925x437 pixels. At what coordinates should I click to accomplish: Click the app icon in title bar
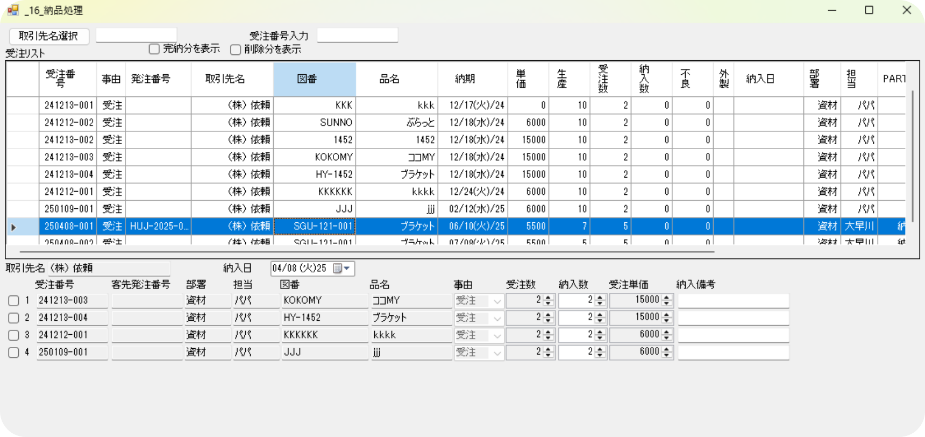(x=13, y=10)
